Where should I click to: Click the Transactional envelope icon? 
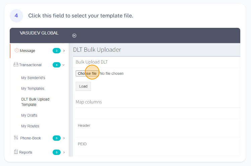click(16, 64)
